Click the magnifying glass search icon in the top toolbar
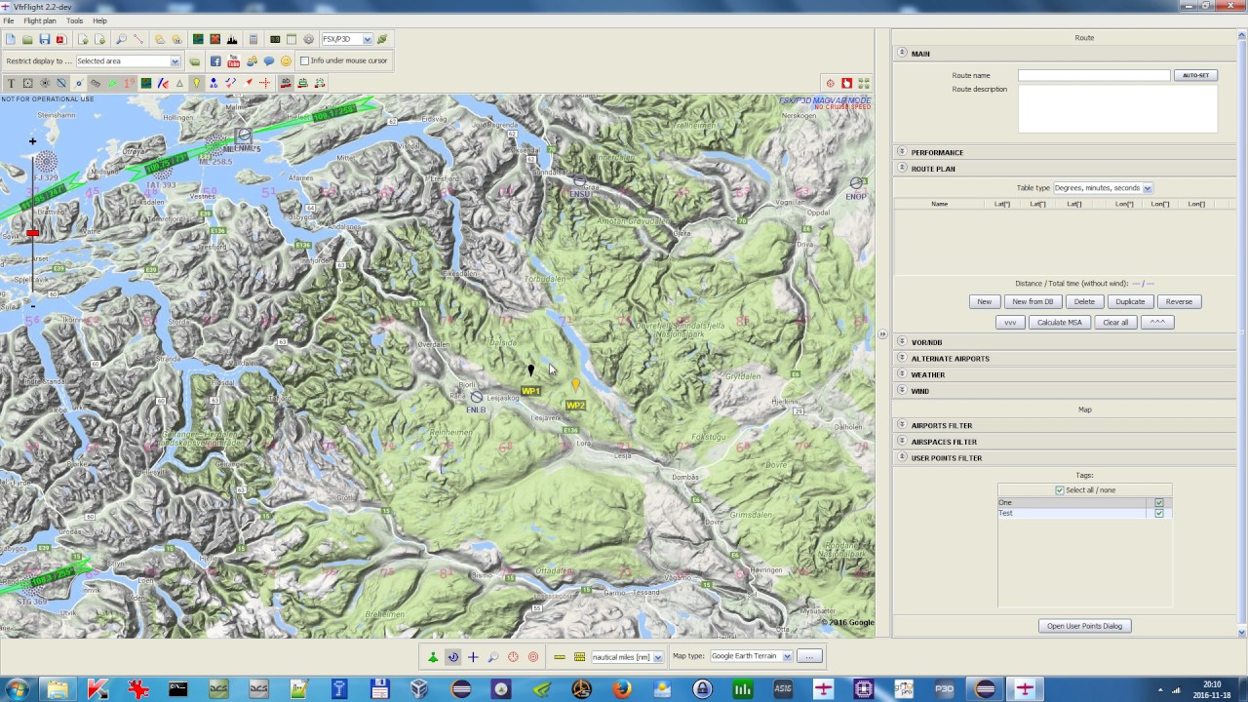The height and width of the screenshot is (702, 1248). coord(121,39)
